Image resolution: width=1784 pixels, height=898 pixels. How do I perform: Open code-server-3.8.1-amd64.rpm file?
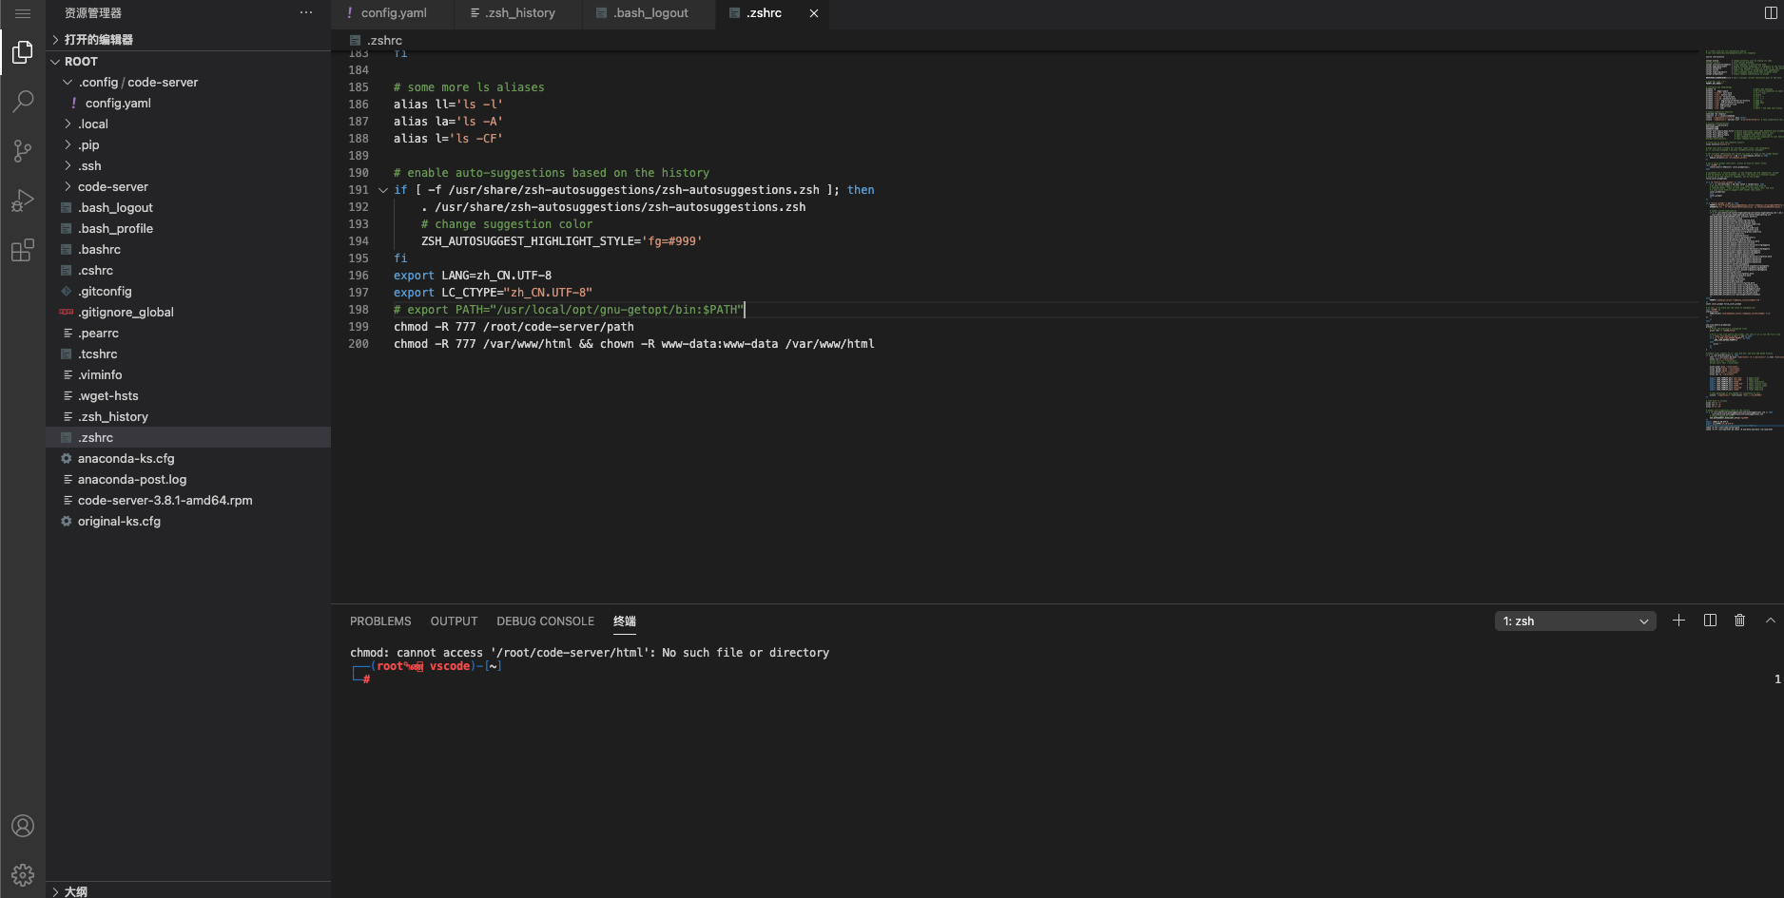coord(188,501)
